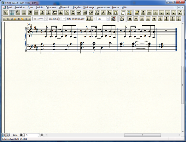Open the Bearbeiten menu

coord(20,7)
